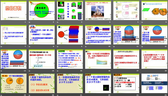The height and width of the screenshot is (96, 168).
Task: Click the animation star under slide 15
Action: 58,71
